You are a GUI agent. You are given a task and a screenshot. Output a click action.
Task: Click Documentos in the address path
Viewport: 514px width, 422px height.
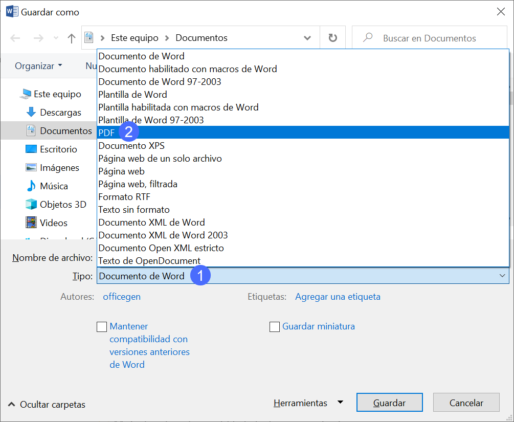(x=202, y=38)
